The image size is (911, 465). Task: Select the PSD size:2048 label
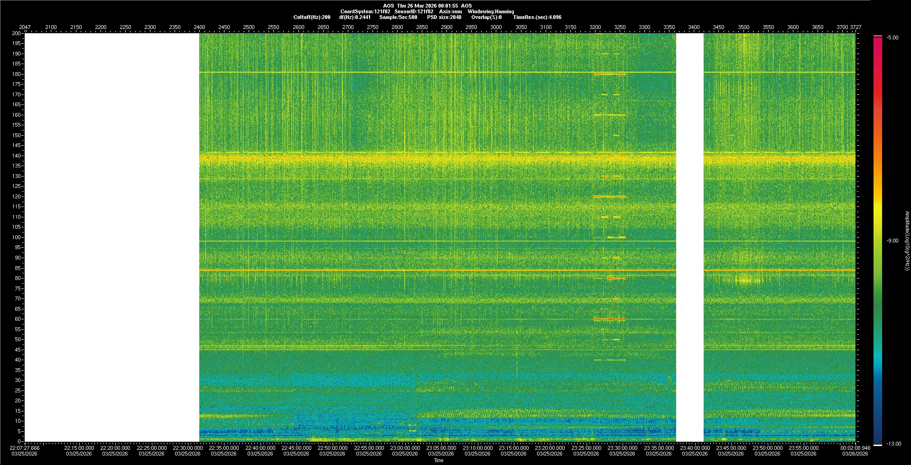tap(444, 17)
